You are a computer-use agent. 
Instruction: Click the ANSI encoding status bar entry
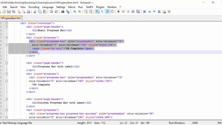click(195, 123)
